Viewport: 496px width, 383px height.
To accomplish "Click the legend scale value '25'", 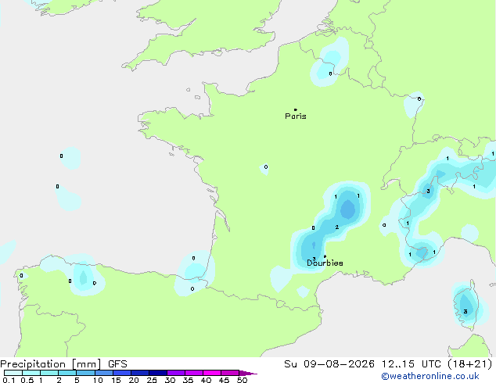I will coord(152,380).
